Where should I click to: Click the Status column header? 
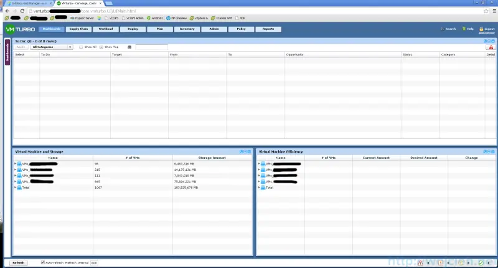420,55
